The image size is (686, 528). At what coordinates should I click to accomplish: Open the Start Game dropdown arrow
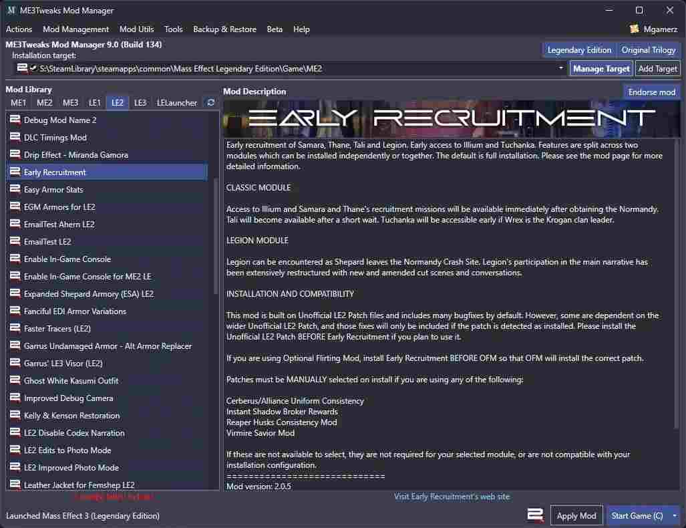point(675,516)
